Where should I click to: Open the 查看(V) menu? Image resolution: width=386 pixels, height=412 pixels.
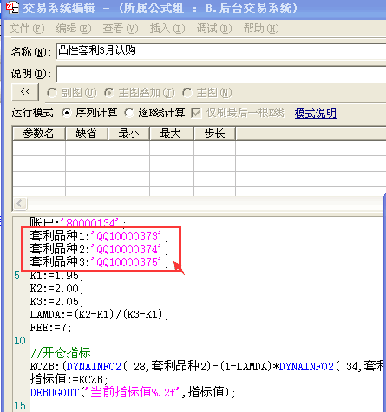(121, 29)
